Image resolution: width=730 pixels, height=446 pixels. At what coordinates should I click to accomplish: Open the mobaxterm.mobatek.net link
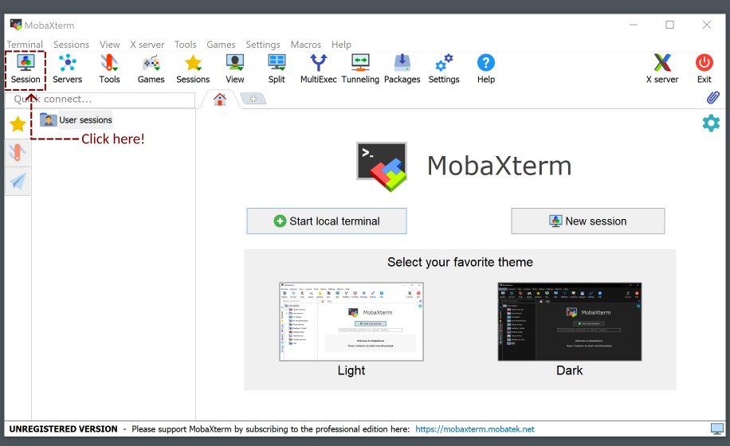(x=475, y=429)
